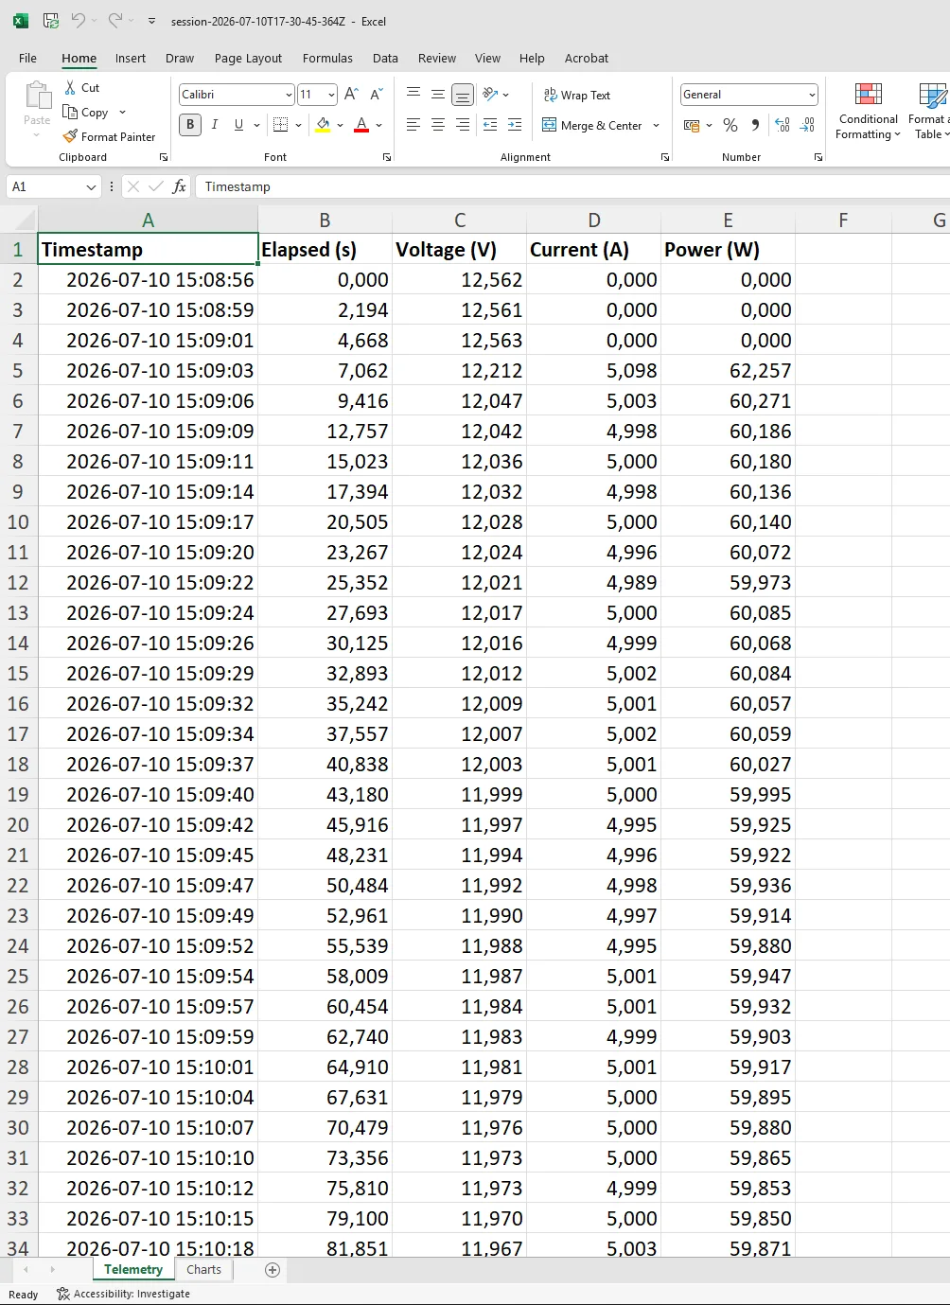Click Decrease Decimal icon
The image size is (950, 1305).
pyautogui.click(x=807, y=125)
